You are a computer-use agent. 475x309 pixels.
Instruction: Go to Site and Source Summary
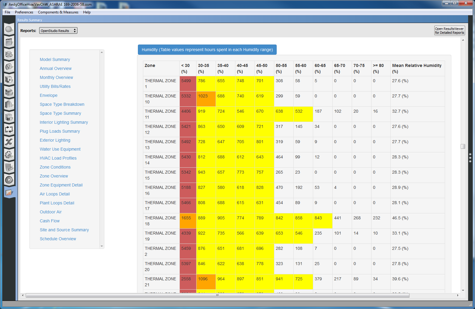64,230
